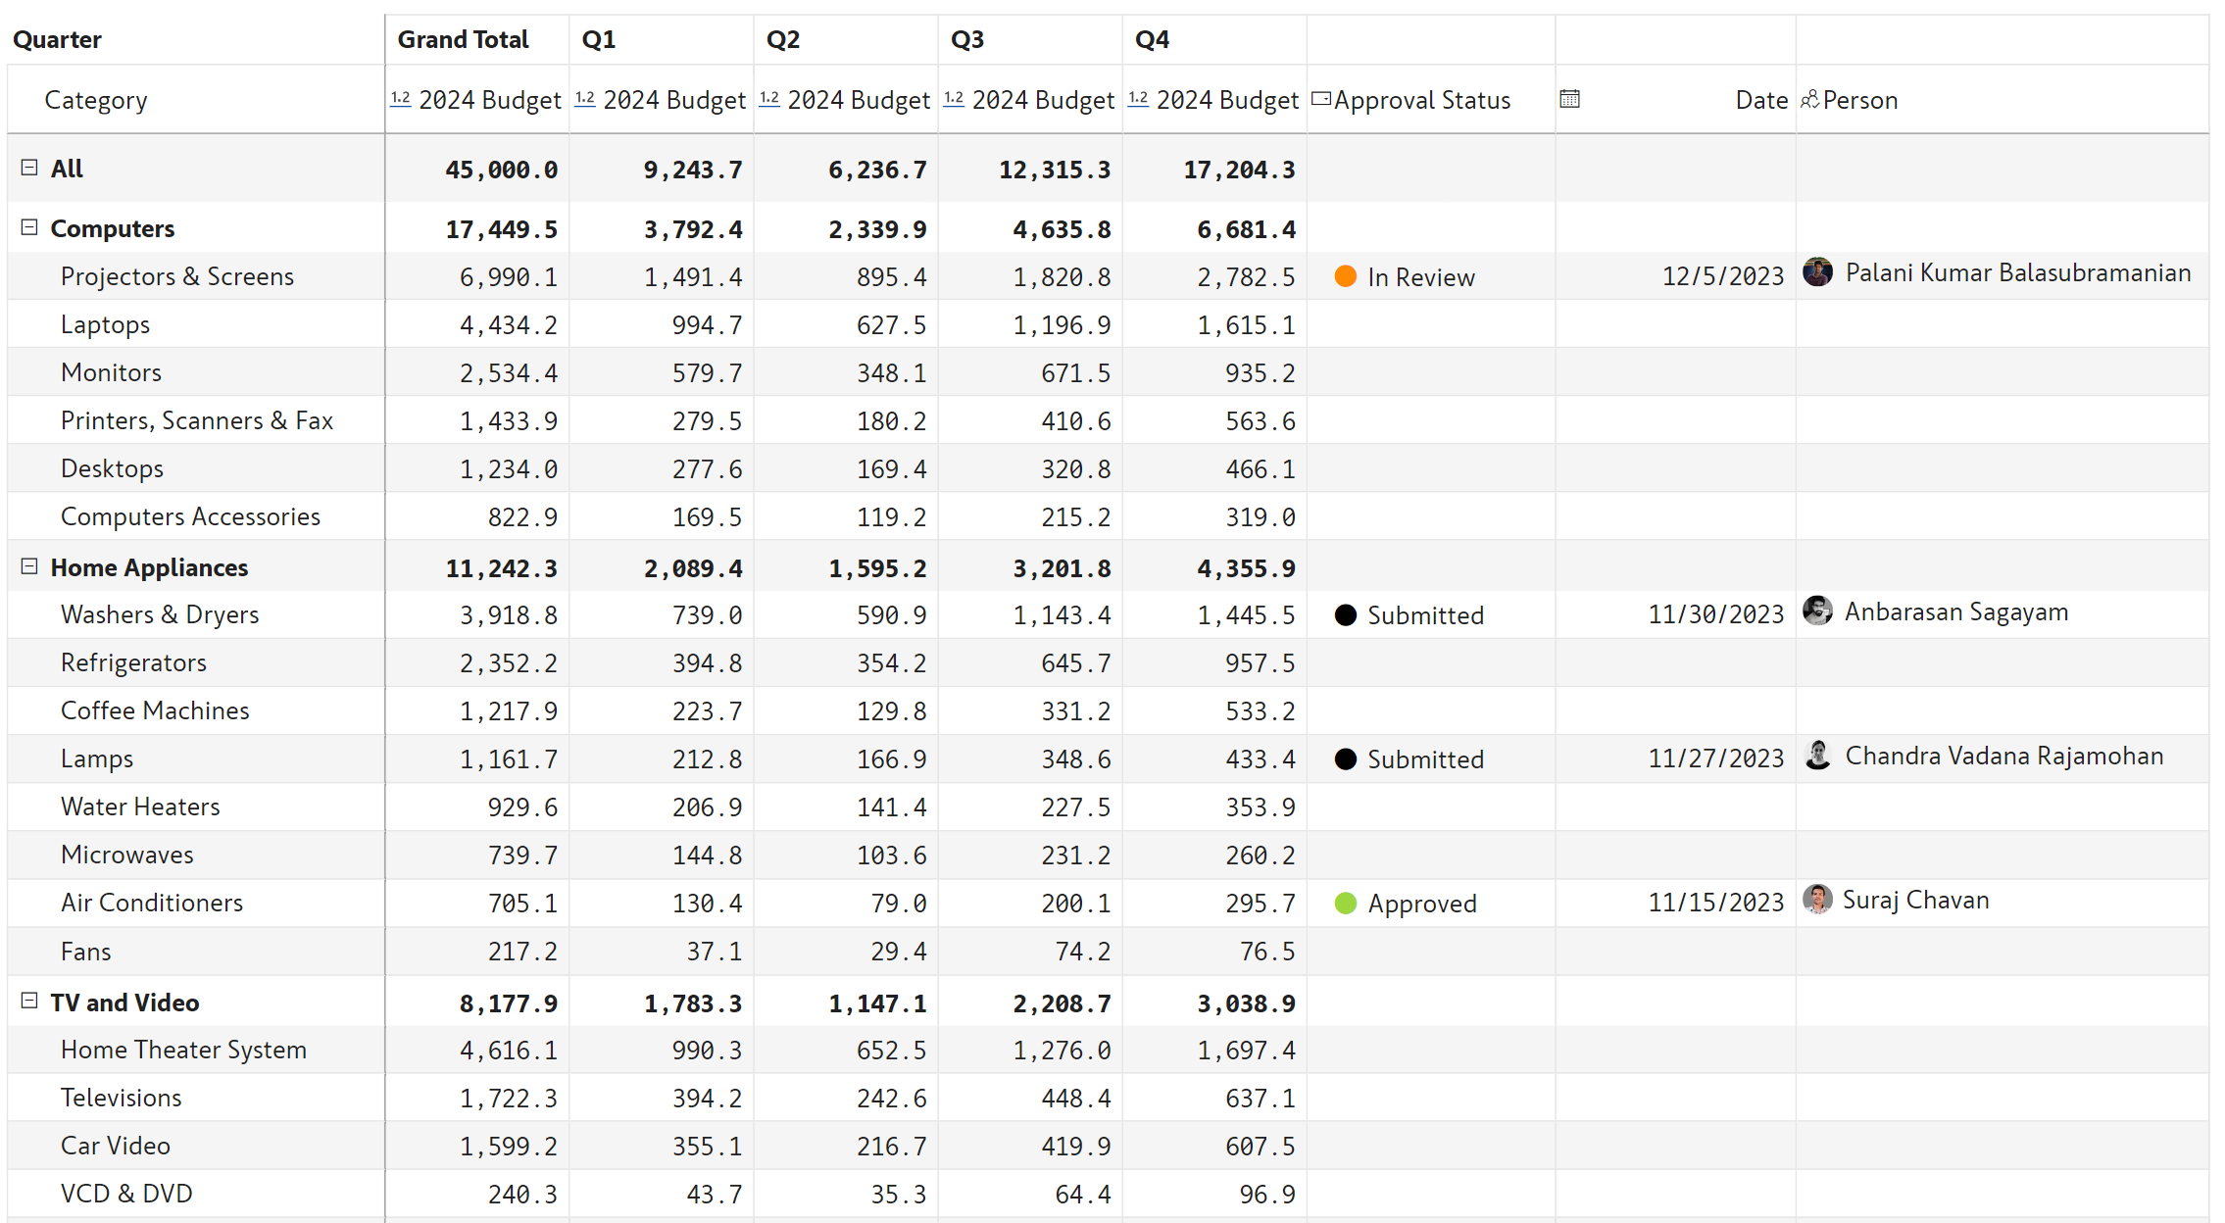The width and height of the screenshot is (2225, 1223).
Task: Click the Person column people icon
Action: coord(1809,99)
